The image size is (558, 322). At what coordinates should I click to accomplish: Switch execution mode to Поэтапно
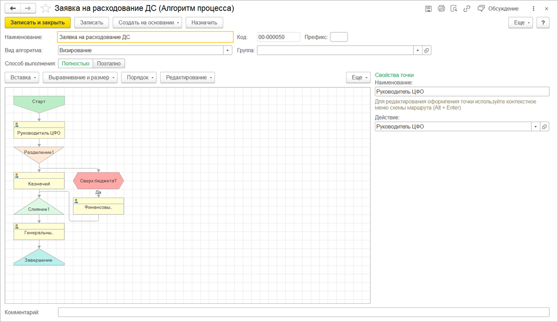click(109, 64)
